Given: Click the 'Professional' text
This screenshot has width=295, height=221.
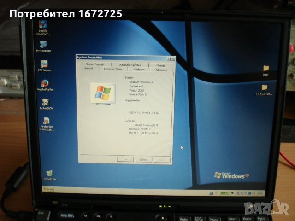Looking at the screenshot, I should pos(136,86).
